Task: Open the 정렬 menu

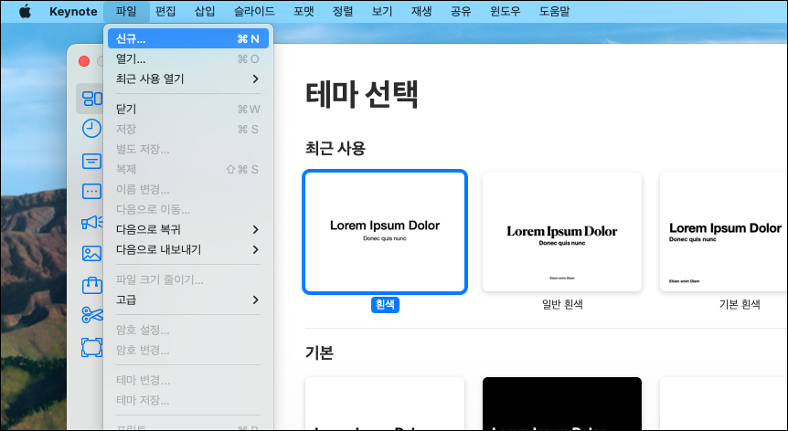Action: click(x=343, y=11)
